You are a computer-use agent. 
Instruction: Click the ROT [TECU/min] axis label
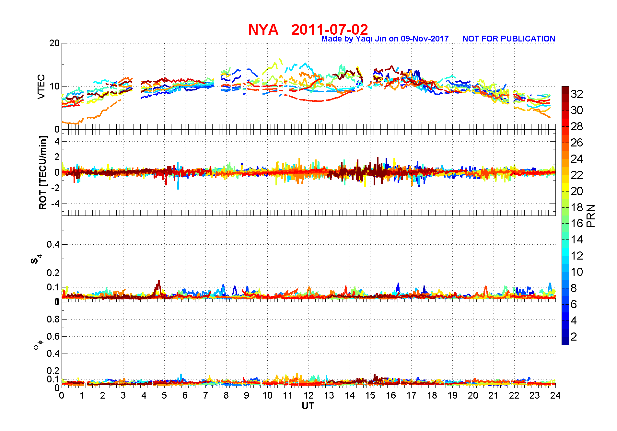(43, 172)
